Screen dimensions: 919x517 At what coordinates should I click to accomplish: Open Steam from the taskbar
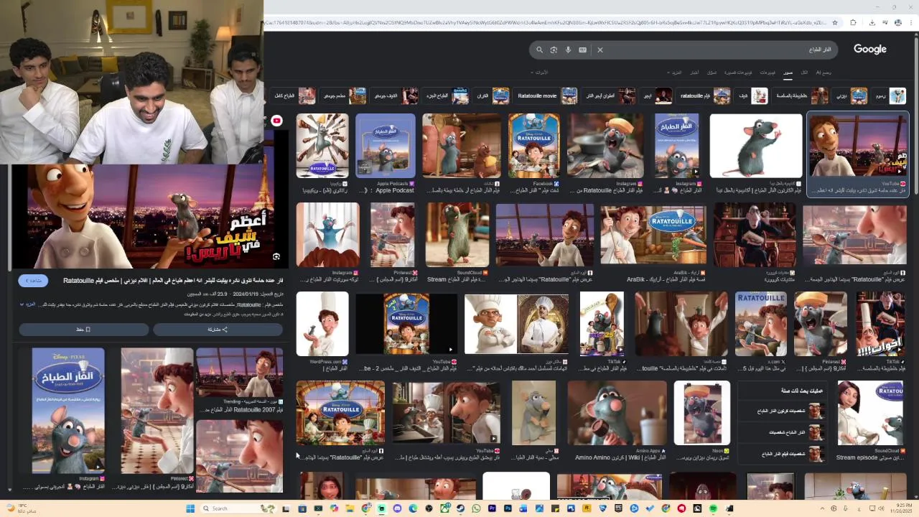point(460,508)
